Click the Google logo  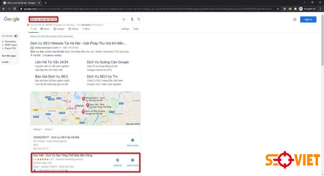12,19
